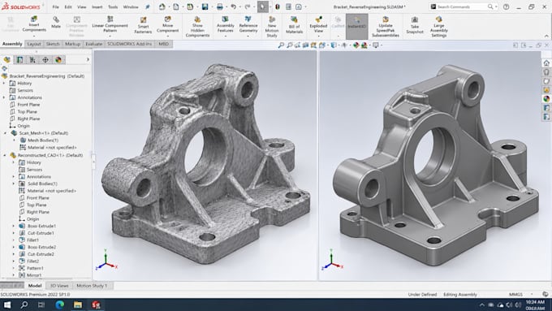This screenshot has width=552, height=311.
Task: Switch to the 3D Views tab
Action: tap(59, 286)
